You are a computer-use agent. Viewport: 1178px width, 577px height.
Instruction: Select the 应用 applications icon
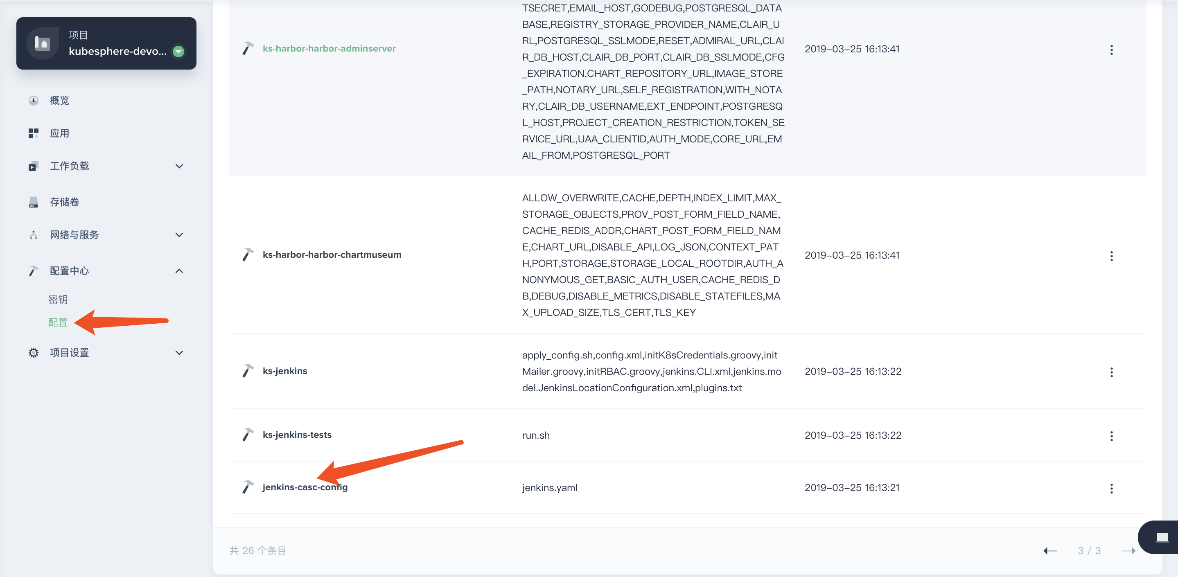pos(34,133)
